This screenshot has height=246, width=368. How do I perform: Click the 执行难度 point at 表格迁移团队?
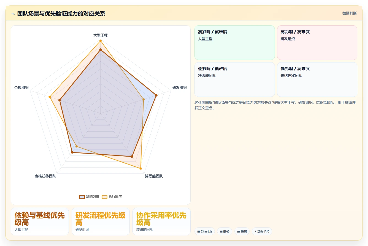point(77,146)
